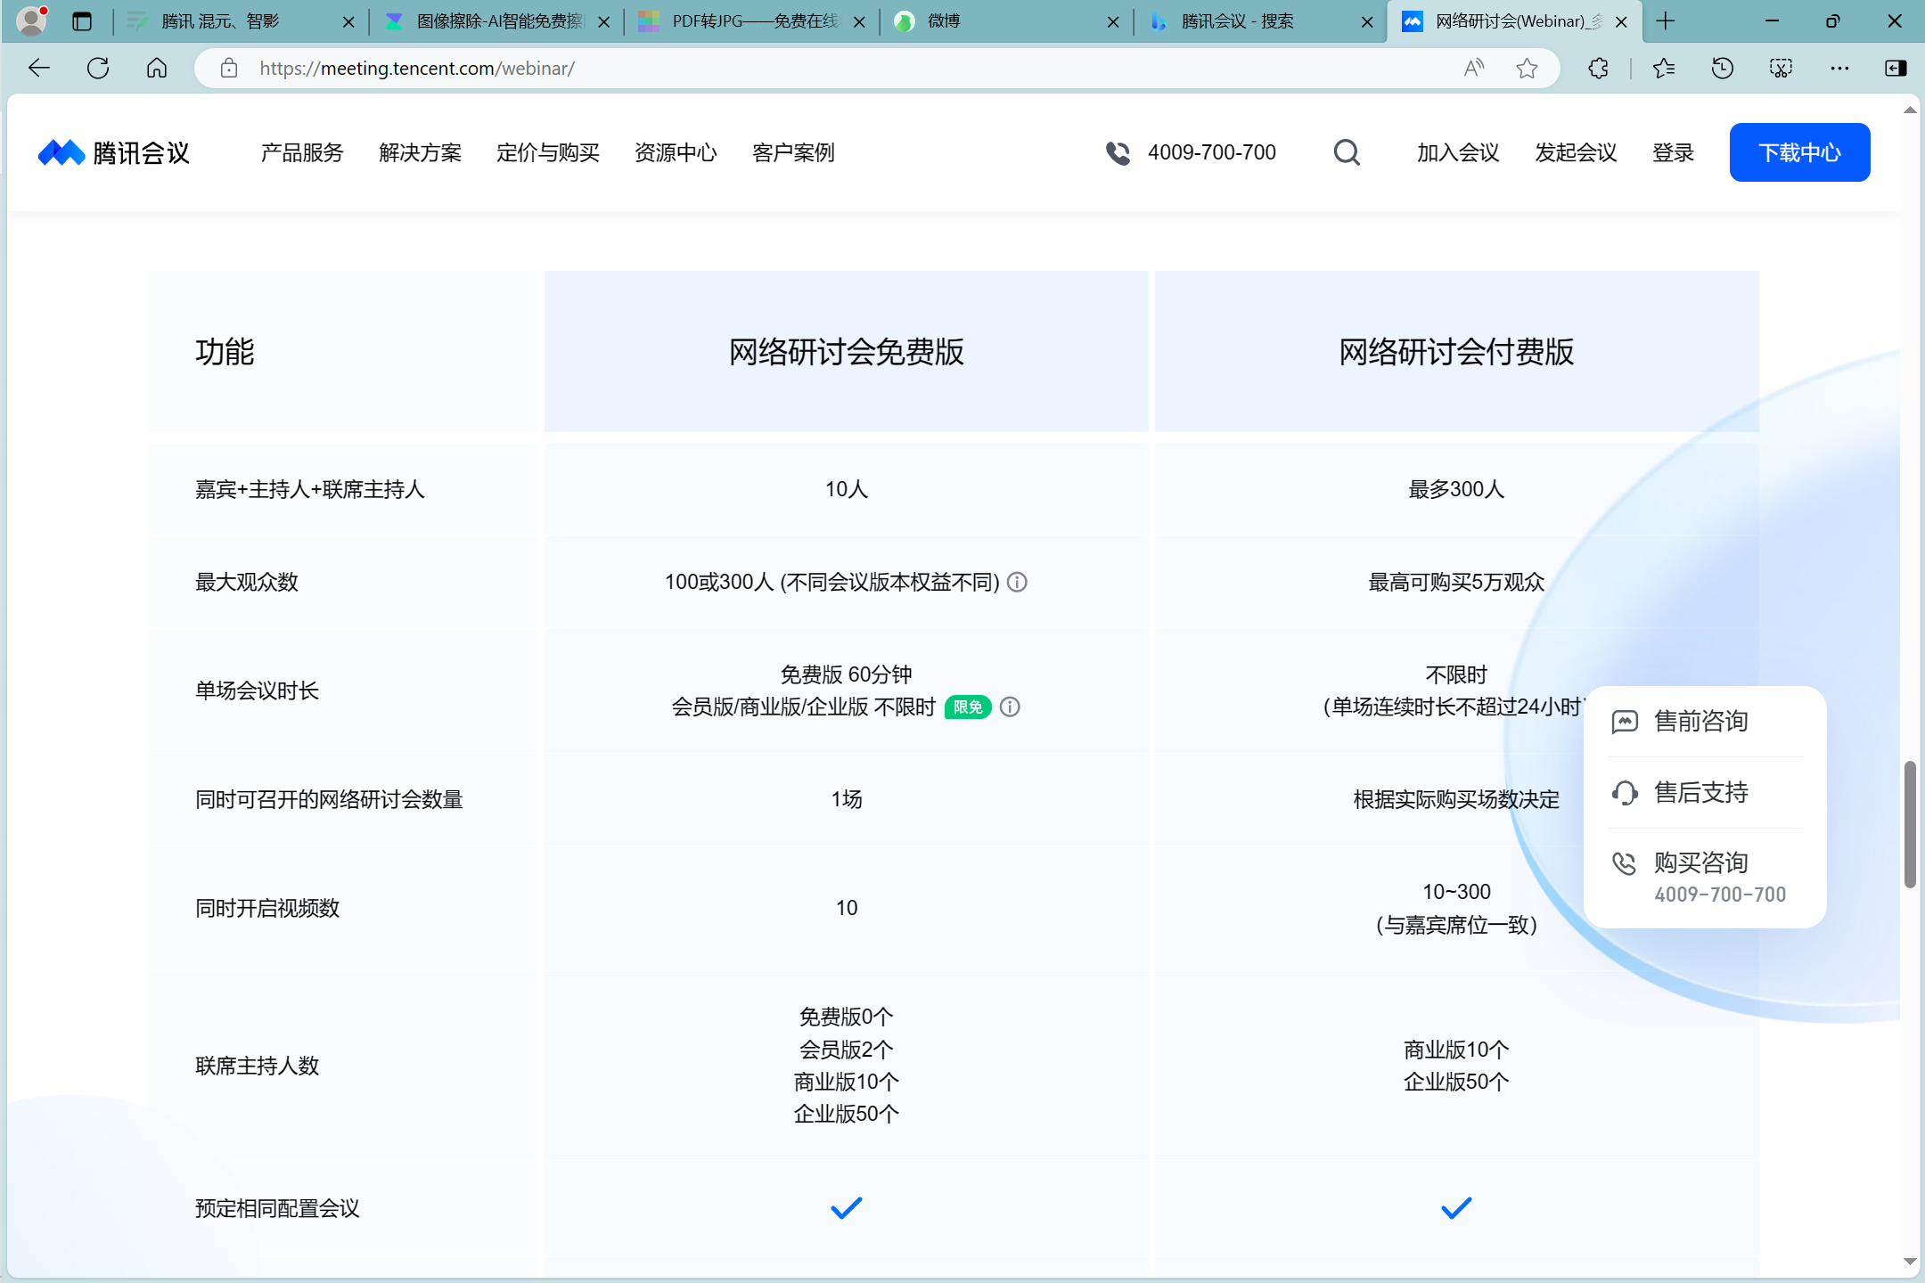The image size is (1925, 1283).
Task: Click the 售后支持 headset icon
Action: pos(1625,792)
